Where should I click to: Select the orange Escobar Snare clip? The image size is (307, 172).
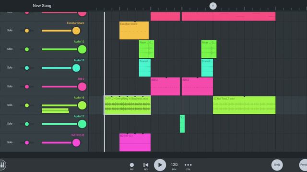(x=134, y=31)
